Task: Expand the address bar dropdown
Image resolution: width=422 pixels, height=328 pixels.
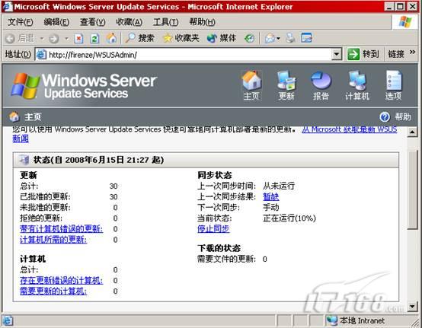Action: point(337,55)
